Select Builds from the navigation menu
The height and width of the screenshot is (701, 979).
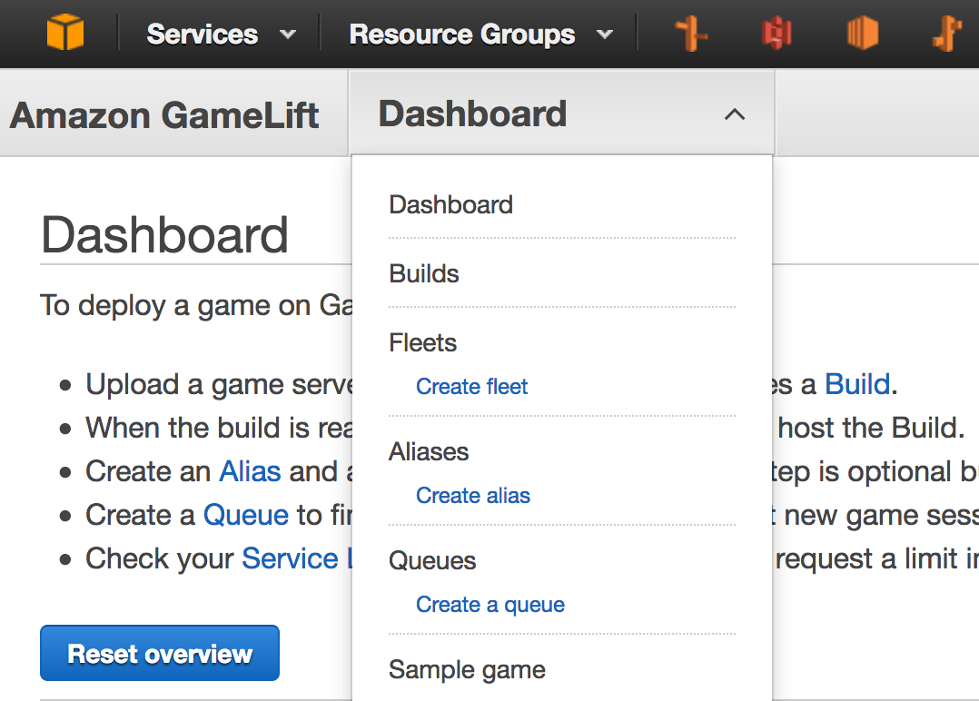click(x=424, y=273)
